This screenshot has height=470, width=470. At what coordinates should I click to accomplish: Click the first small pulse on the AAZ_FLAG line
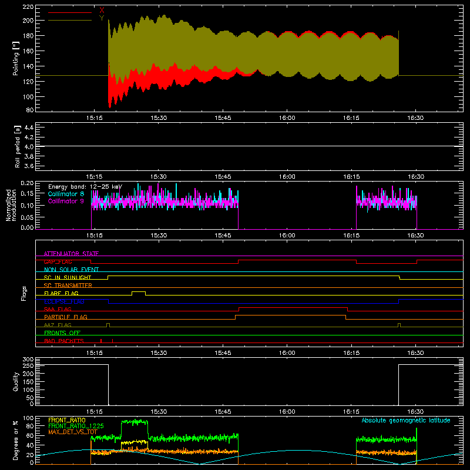108,325
